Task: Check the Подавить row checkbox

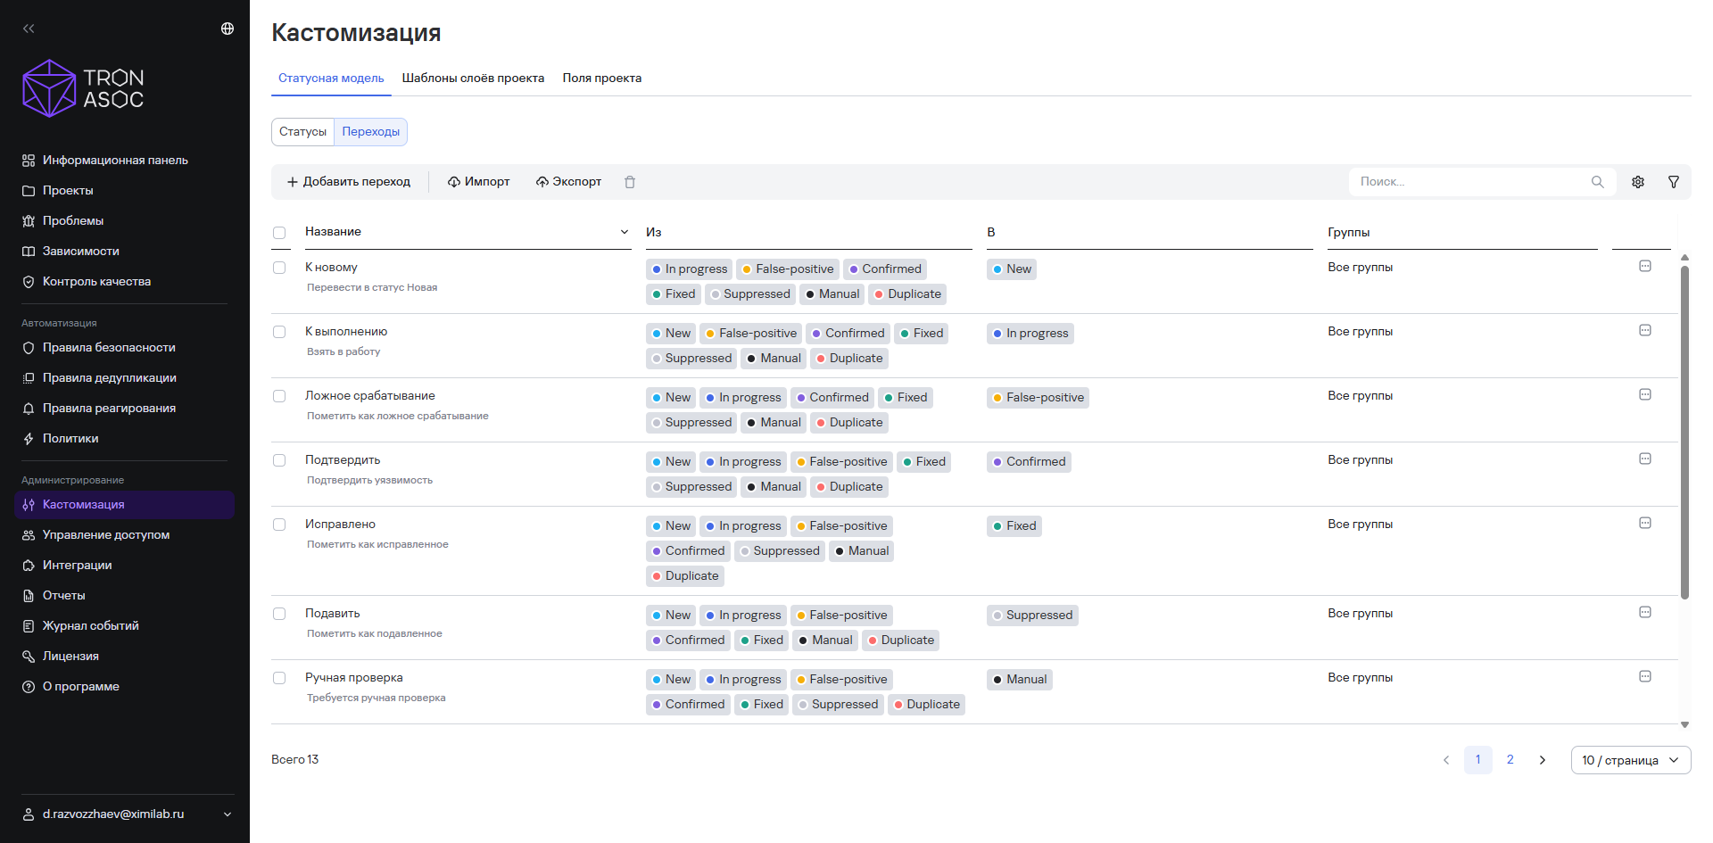Action: point(279,614)
